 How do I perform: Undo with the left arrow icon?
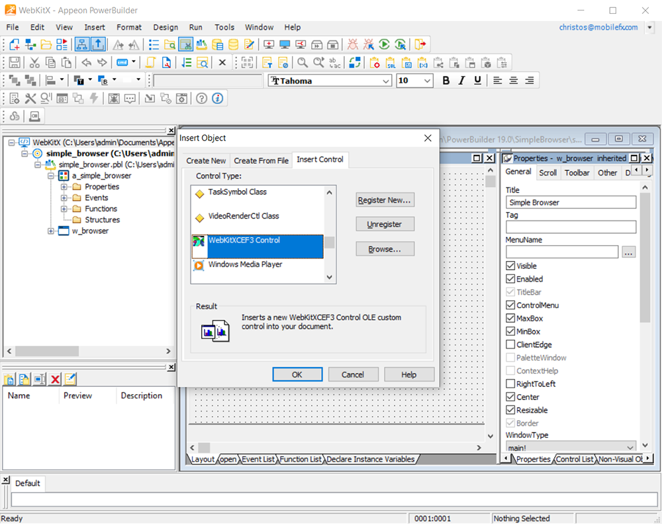tap(87, 63)
